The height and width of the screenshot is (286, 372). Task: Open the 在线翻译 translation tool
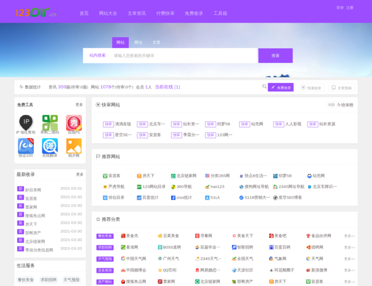pyautogui.click(x=50, y=146)
